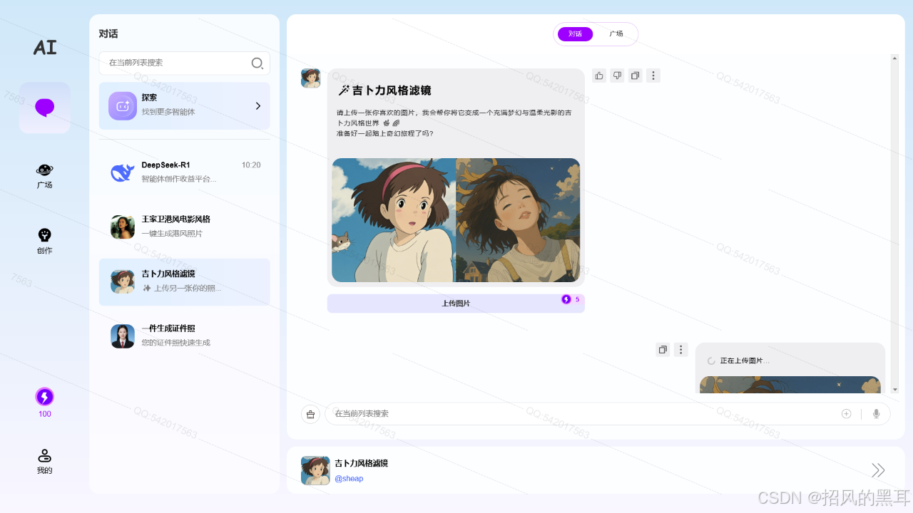Open the DeepSeek-R1 conversation

[x=184, y=172]
